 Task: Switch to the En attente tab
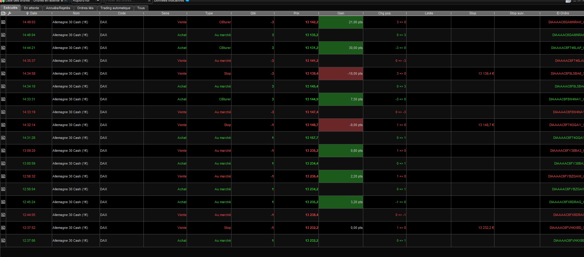point(32,8)
